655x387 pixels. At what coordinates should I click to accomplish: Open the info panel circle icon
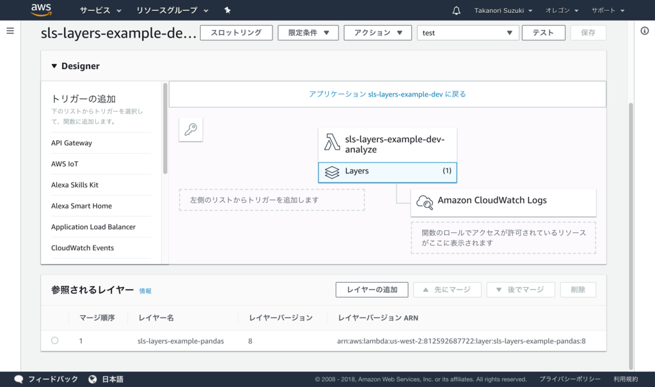(x=645, y=31)
